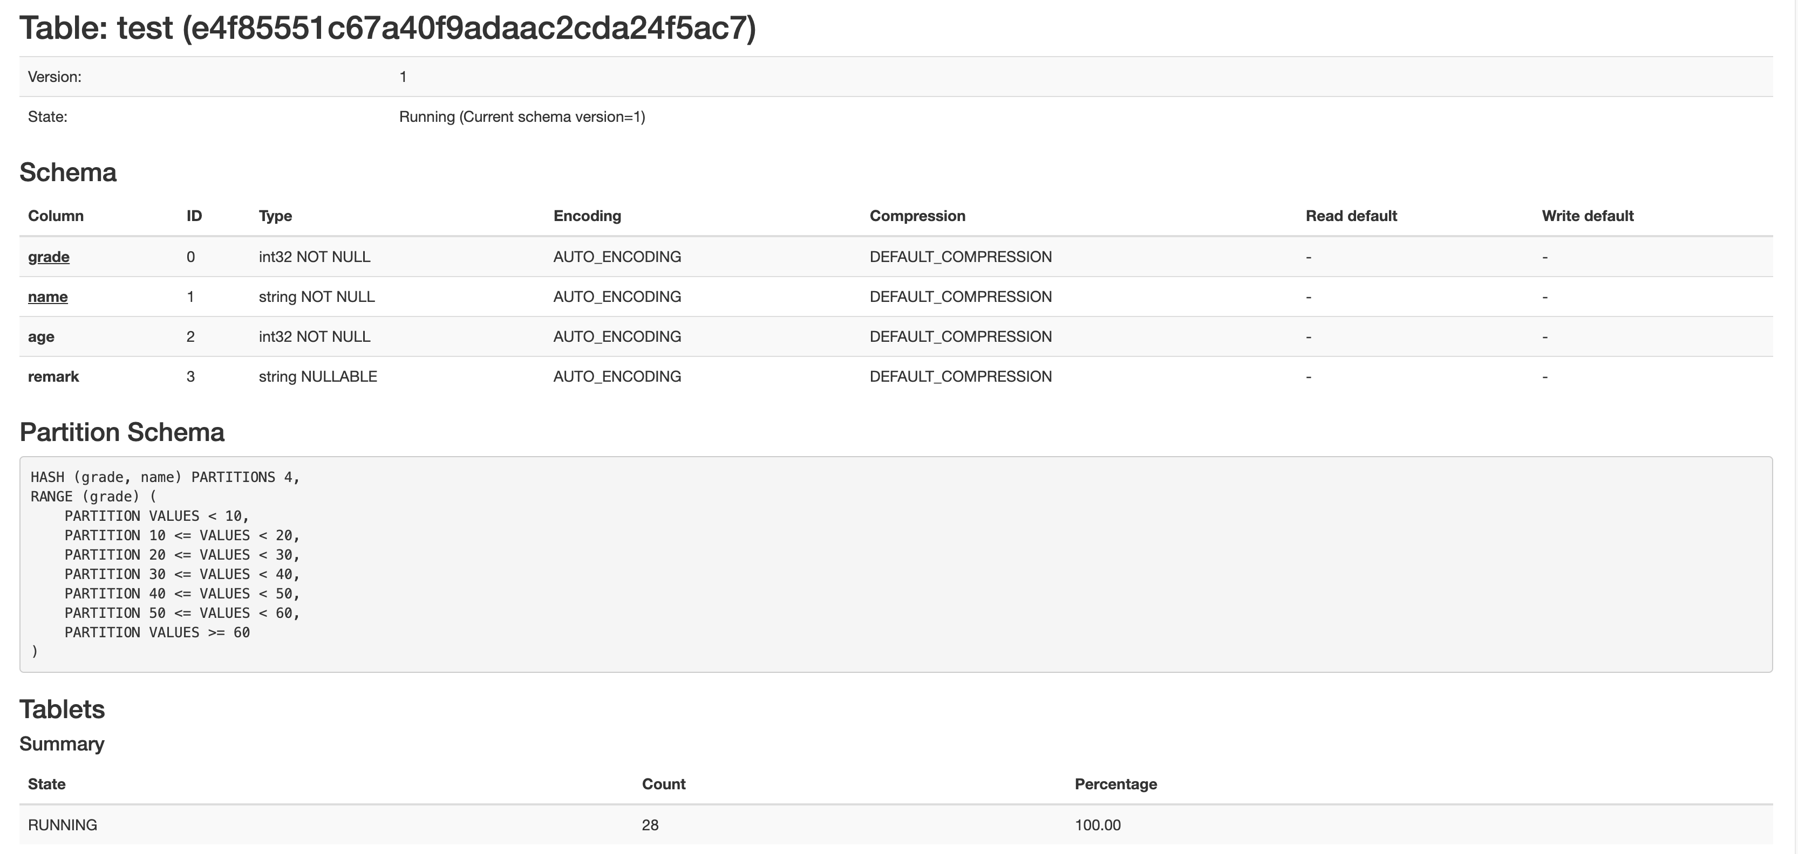1798x854 pixels.
Task: Click the table title heading
Action: click(x=388, y=29)
